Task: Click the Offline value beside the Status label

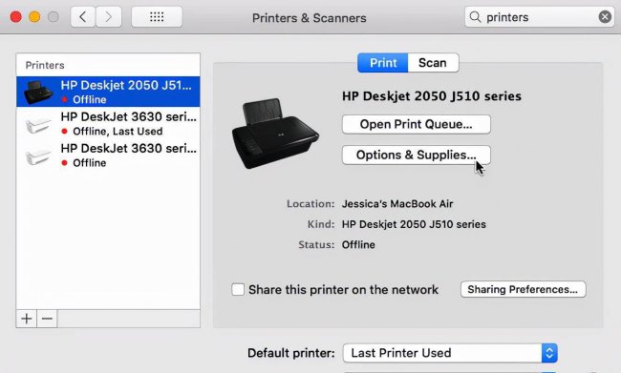Action: (358, 245)
